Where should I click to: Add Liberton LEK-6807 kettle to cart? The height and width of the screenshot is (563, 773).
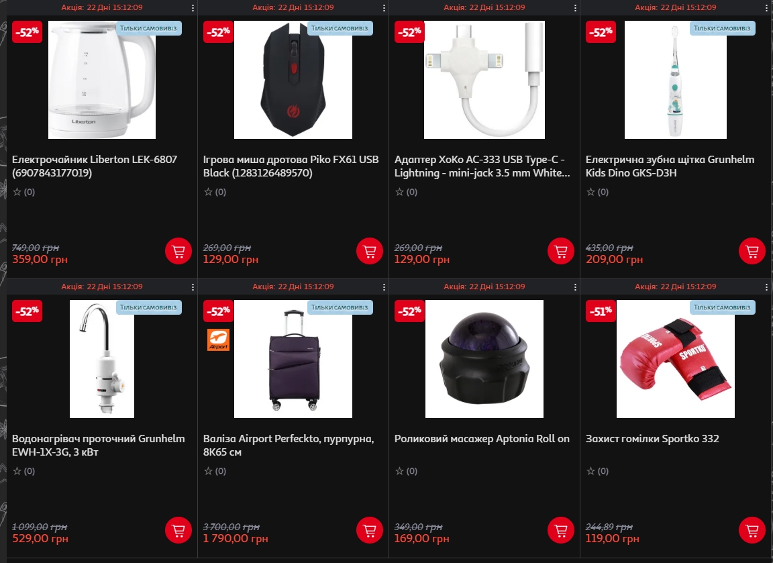coord(178,252)
